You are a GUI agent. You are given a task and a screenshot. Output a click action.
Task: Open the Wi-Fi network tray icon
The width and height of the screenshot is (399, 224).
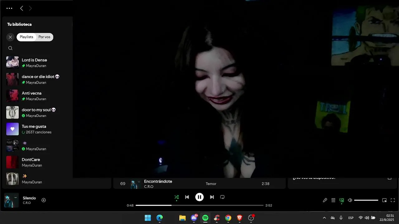(x=361, y=218)
